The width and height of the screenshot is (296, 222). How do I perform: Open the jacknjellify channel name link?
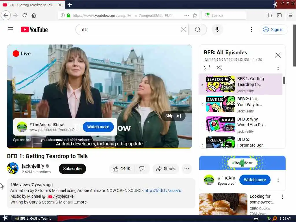tap(33, 166)
